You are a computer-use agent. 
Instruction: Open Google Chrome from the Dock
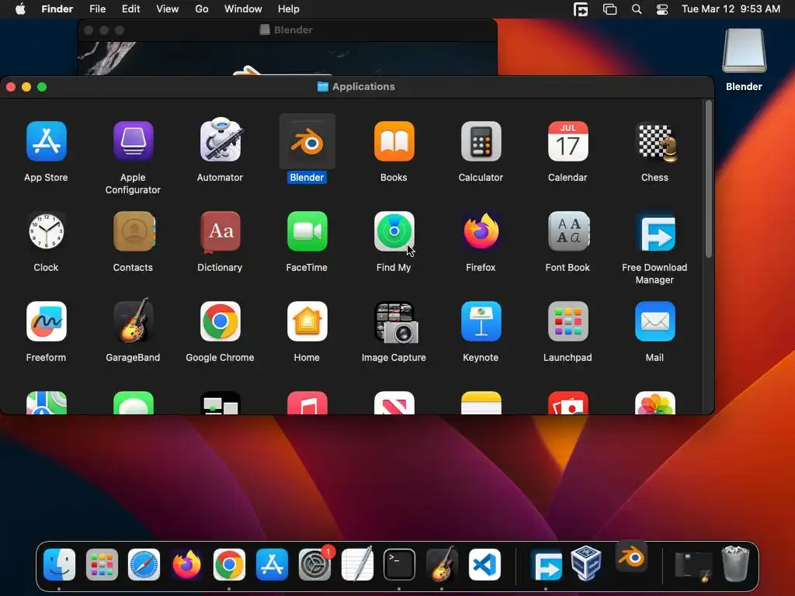click(x=229, y=564)
